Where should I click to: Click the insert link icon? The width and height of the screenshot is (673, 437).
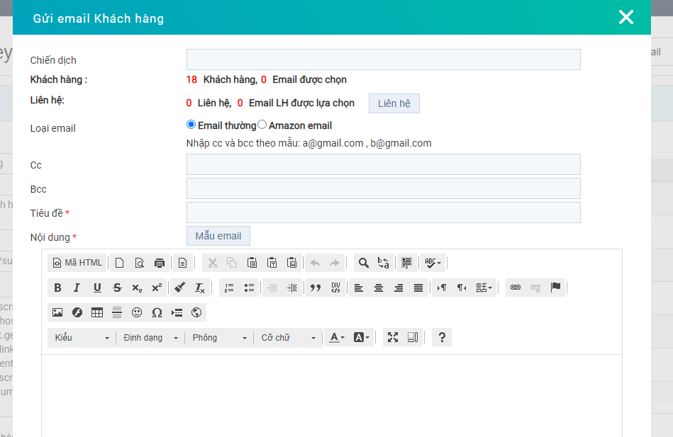coord(516,288)
